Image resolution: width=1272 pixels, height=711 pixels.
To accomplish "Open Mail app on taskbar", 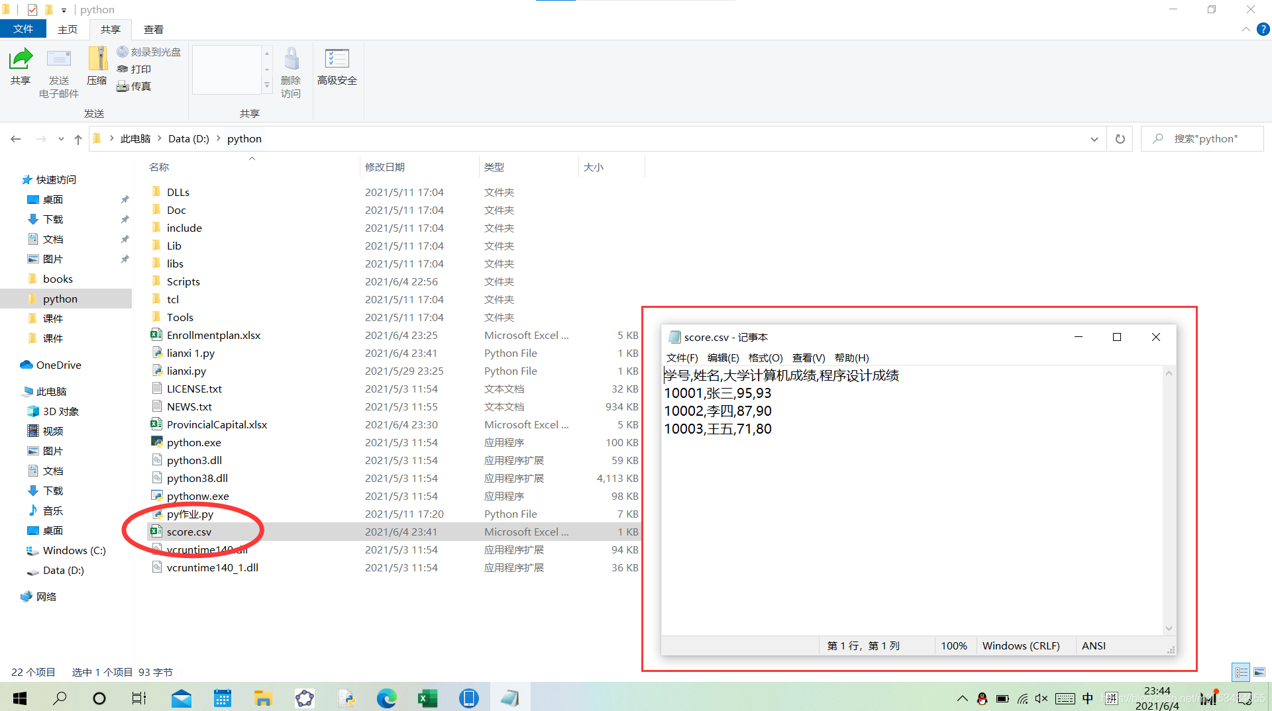I will 181,698.
